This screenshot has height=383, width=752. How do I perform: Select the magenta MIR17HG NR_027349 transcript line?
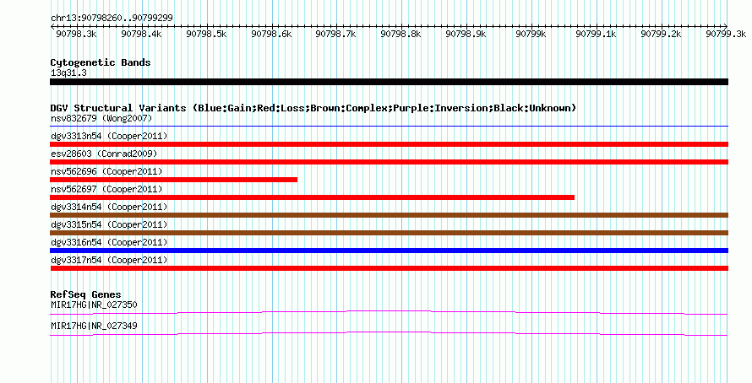click(389, 334)
